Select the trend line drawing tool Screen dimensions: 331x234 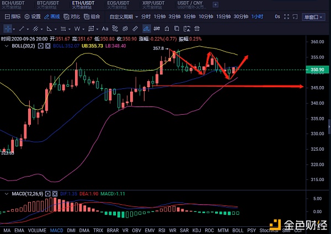[22, 29]
